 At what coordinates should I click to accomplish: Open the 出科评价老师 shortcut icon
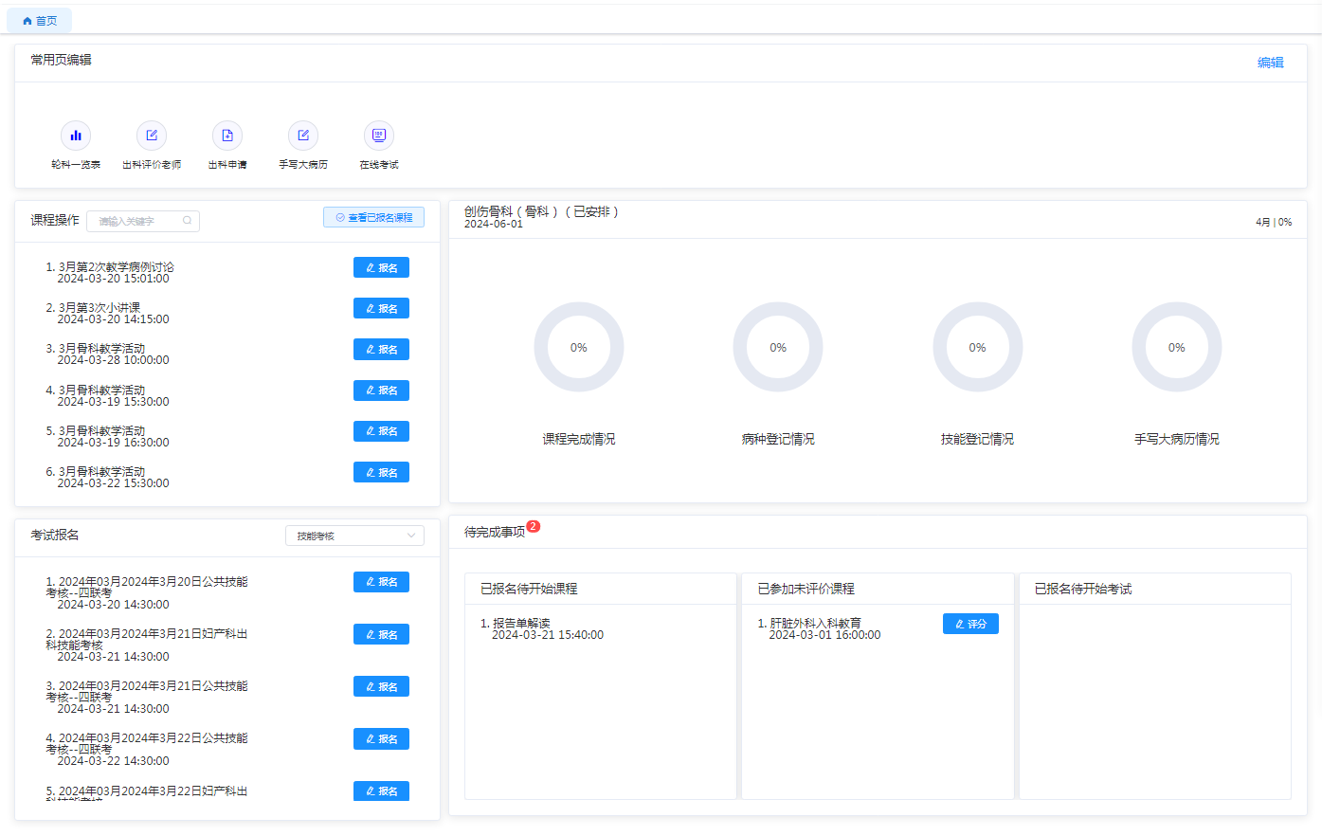[152, 136]
